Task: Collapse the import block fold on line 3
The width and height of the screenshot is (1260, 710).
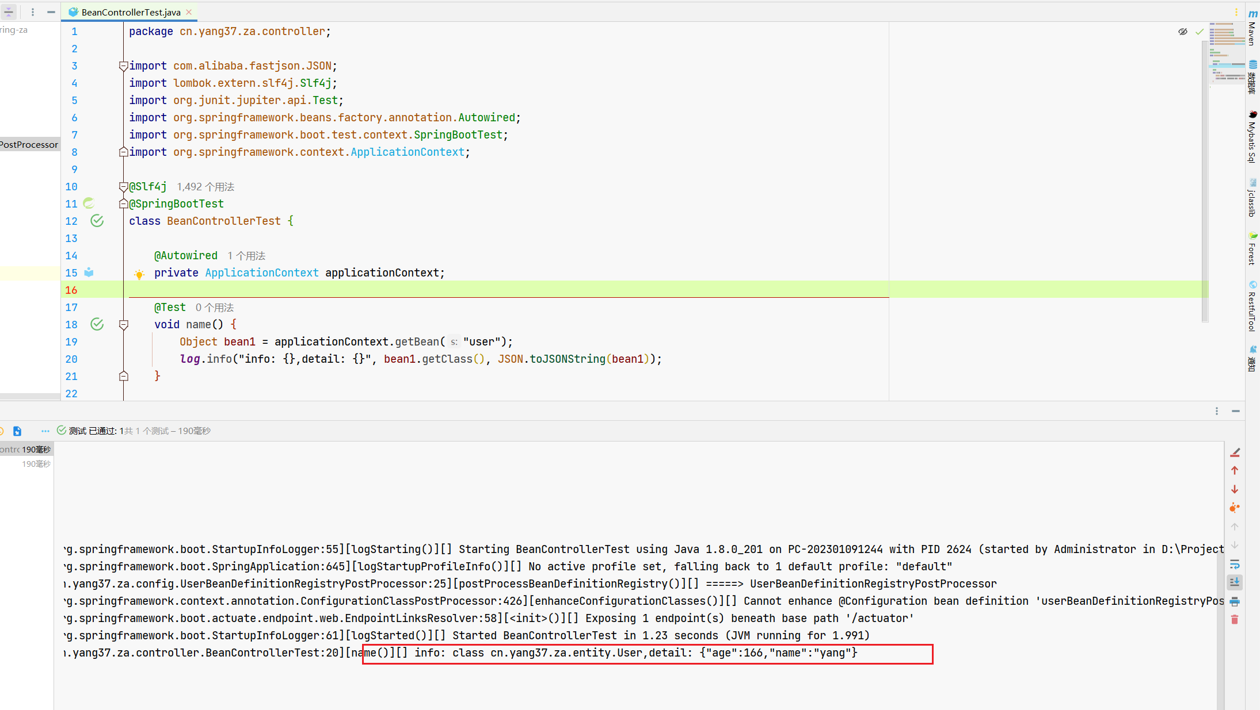Action: point(123,66)
